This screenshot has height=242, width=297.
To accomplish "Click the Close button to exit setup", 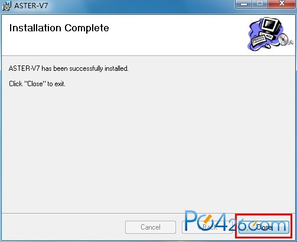I will pyautogui.click(x=264, y=227).
